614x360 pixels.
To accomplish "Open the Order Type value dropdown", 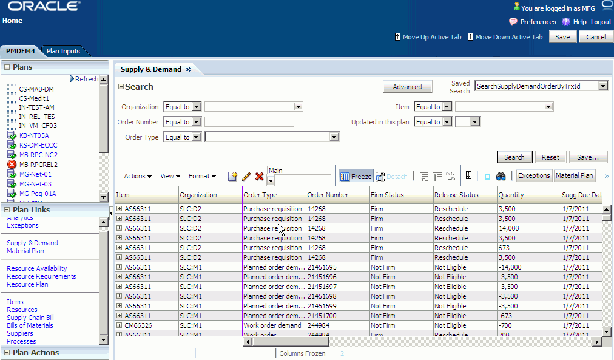I will pos(334,137).
